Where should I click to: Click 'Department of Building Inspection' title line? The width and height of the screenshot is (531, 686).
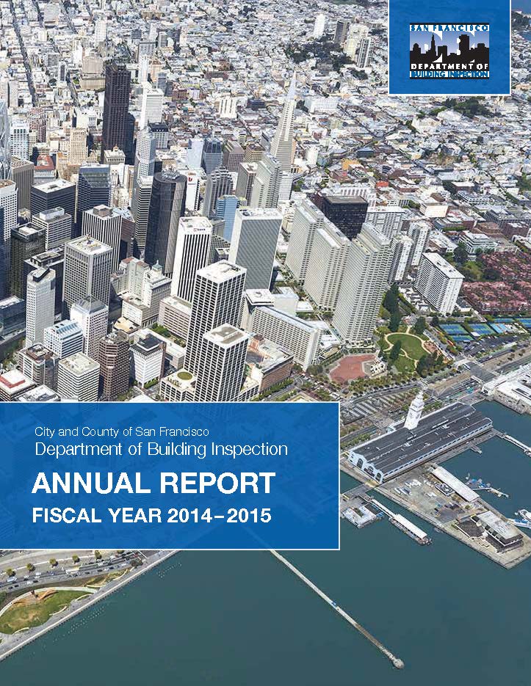(x=162, y=450)
